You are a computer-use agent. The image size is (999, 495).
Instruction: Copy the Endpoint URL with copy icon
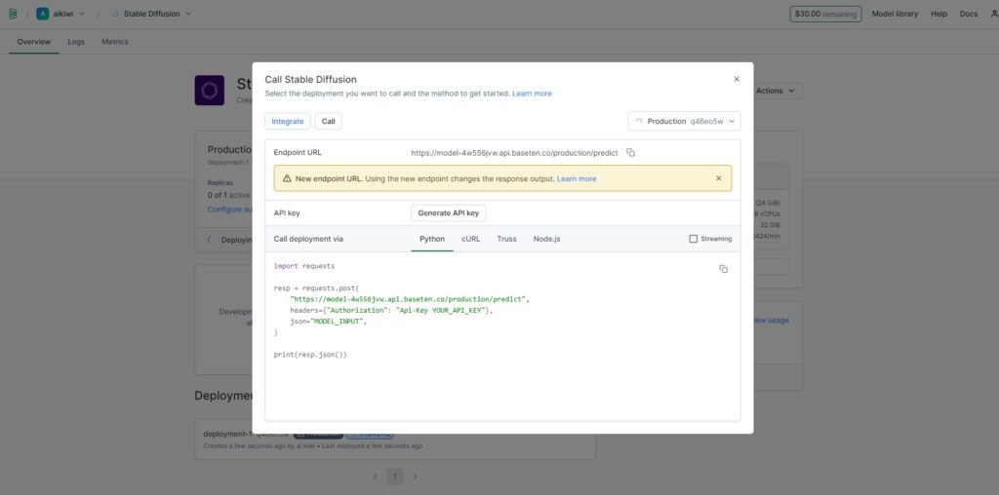[631, 153]
